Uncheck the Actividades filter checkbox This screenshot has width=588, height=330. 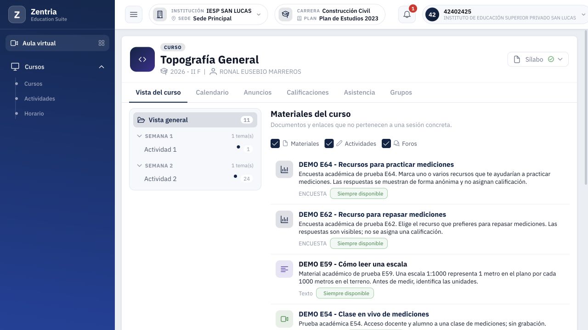click(329, 143)
